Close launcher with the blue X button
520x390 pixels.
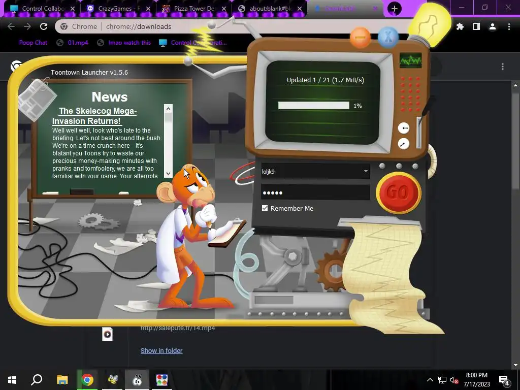388,37
